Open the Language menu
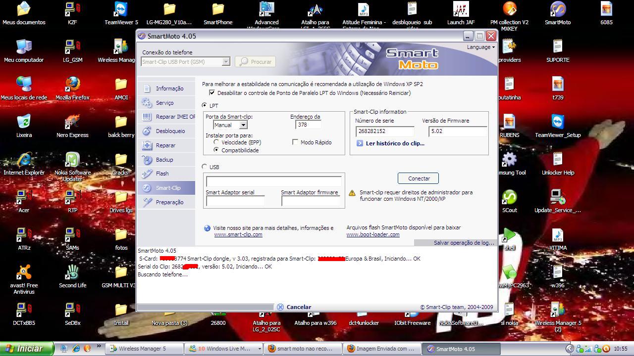 [480, 47]
